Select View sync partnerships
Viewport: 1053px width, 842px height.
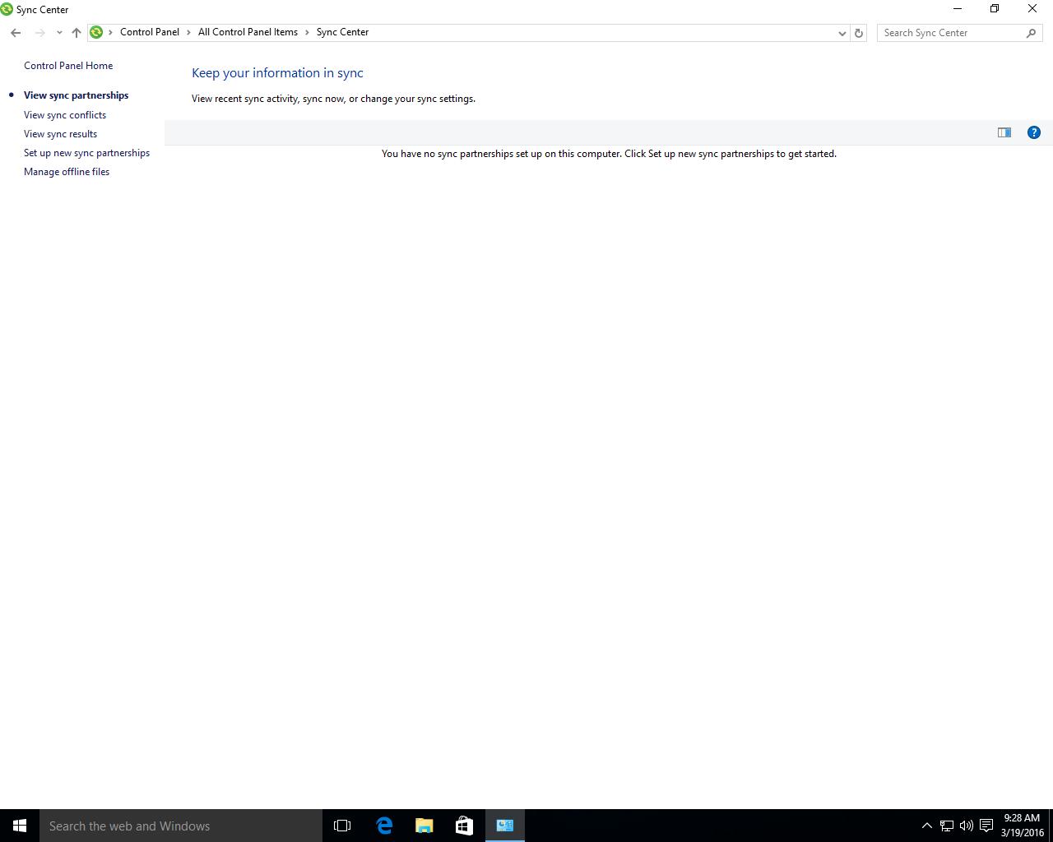pos(76,95)
